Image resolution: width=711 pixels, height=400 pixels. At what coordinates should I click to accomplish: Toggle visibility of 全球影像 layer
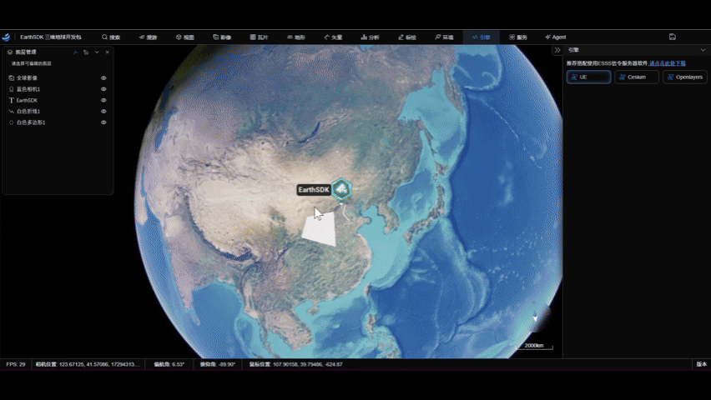click(103, 77)
